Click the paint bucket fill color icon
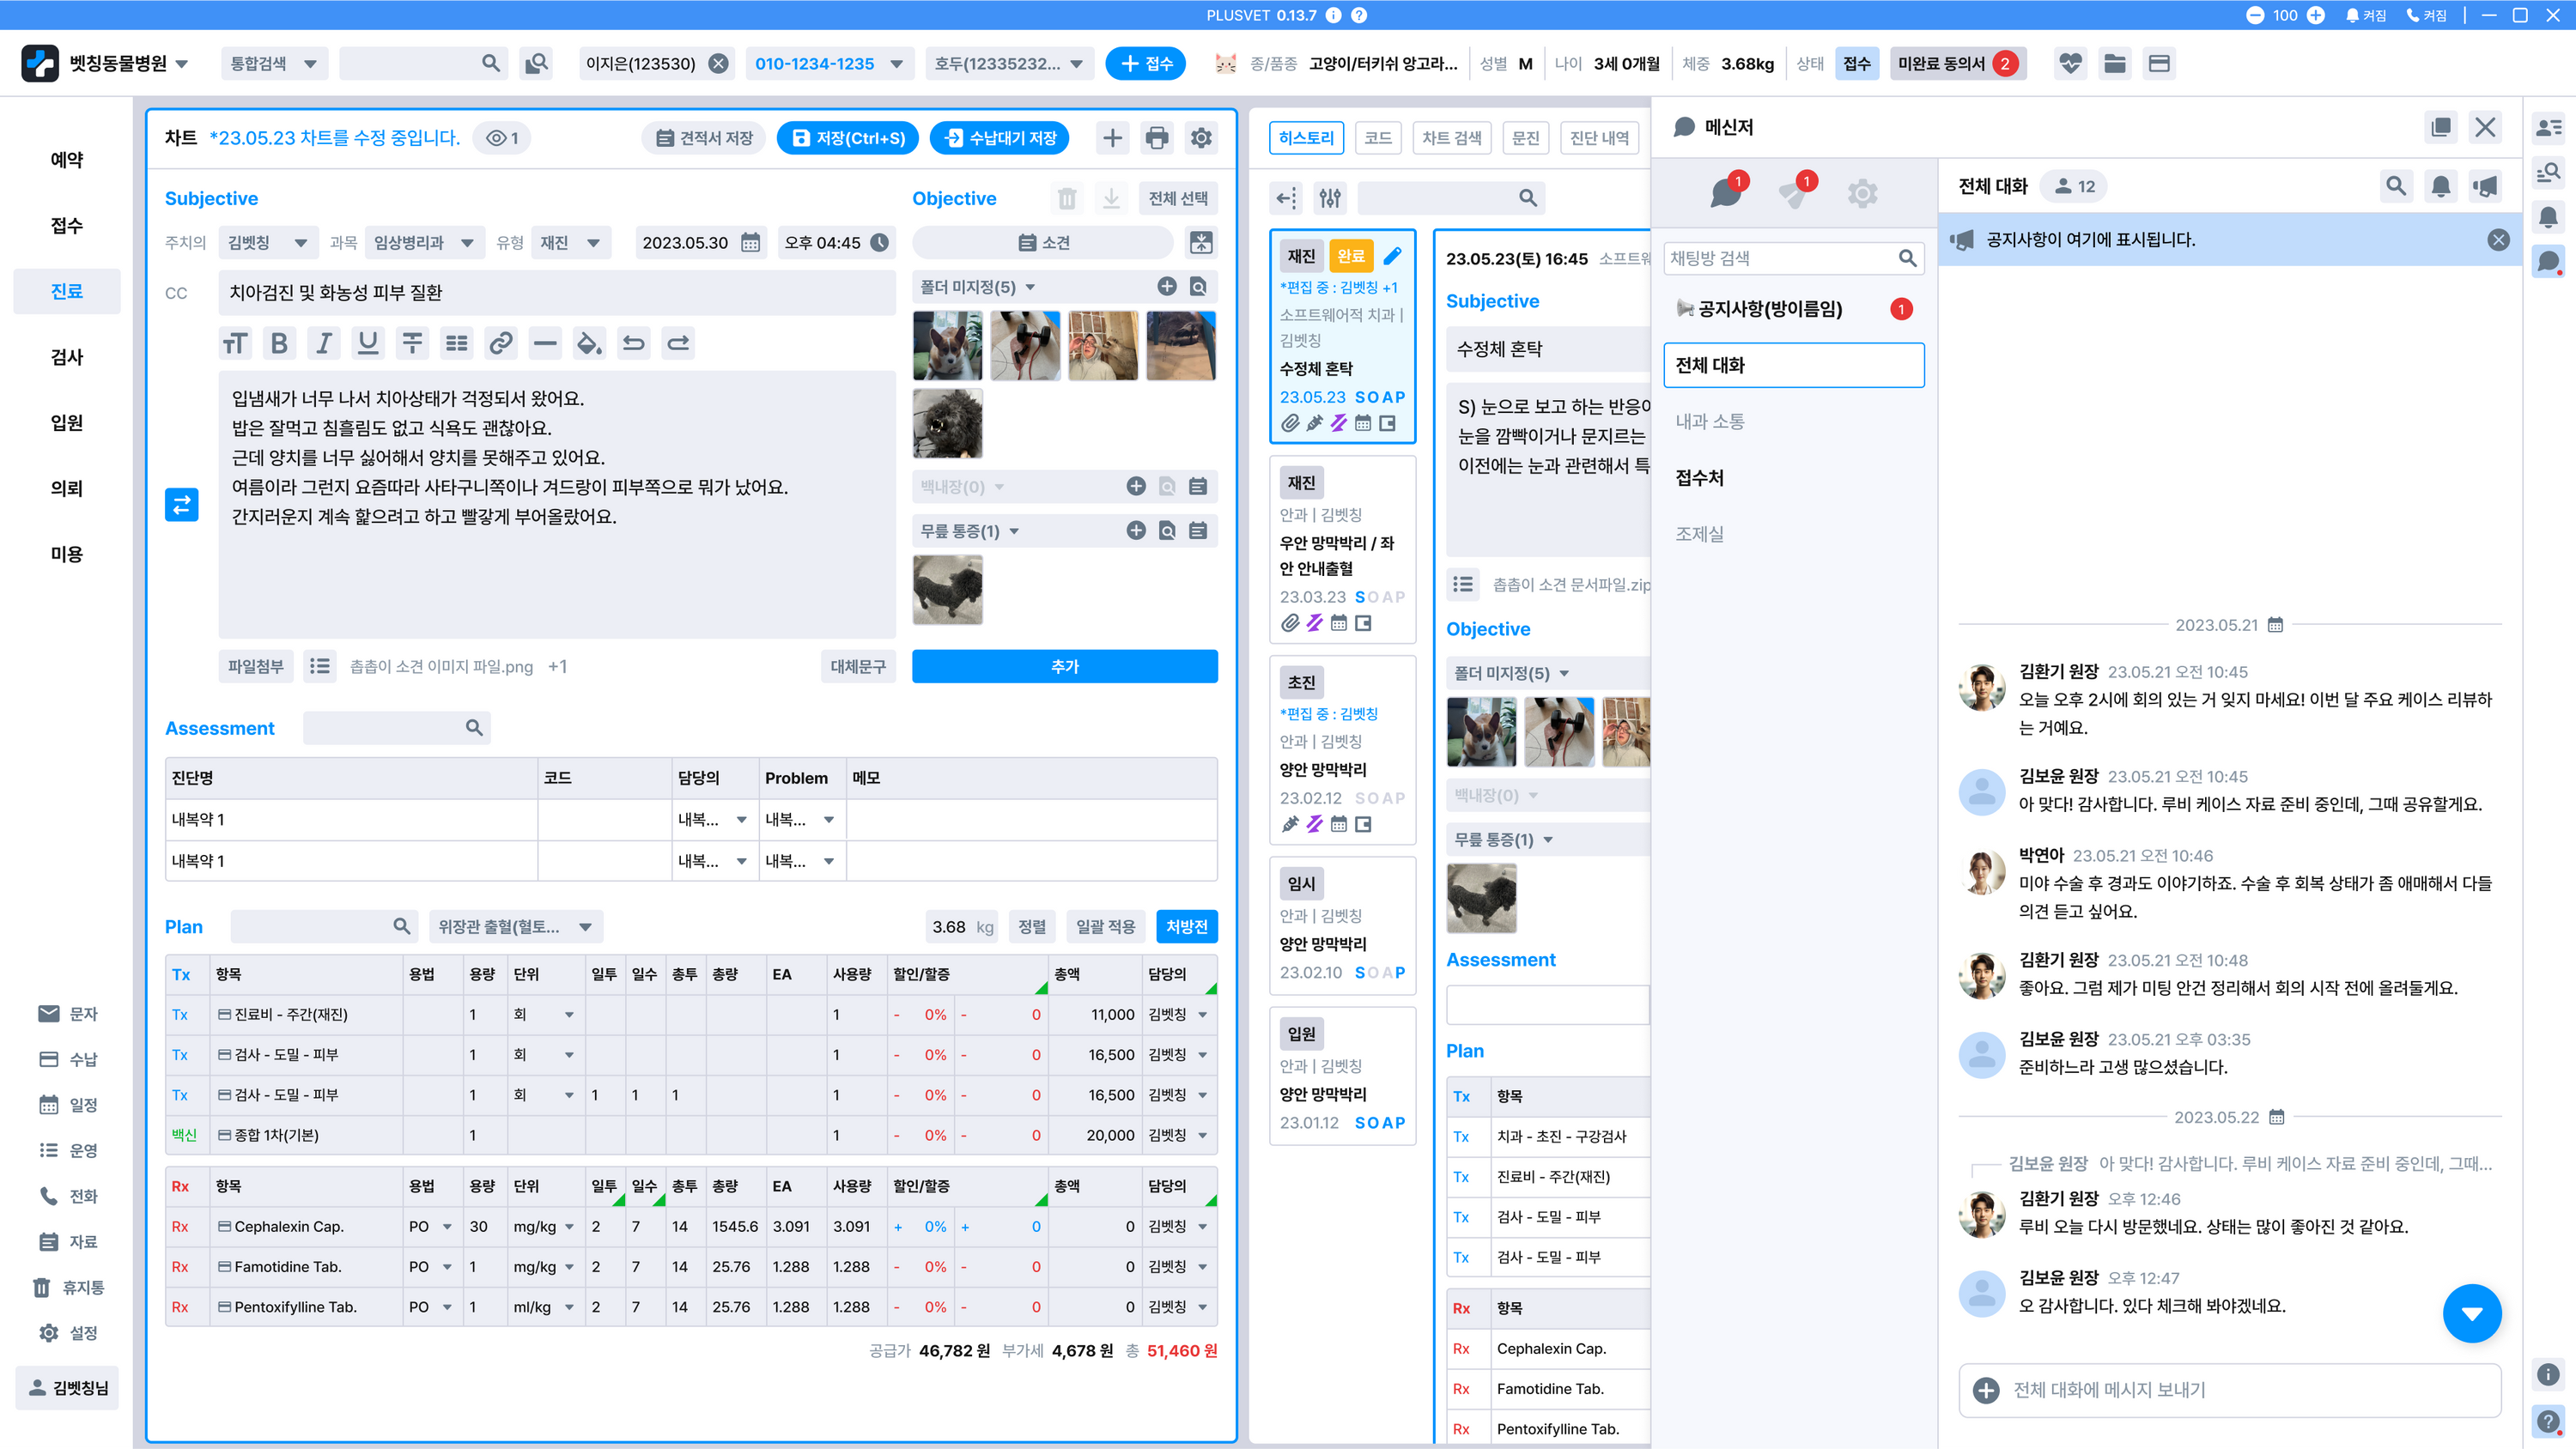The width and height of the screenshot is (2576, 1449). point(589,344)
